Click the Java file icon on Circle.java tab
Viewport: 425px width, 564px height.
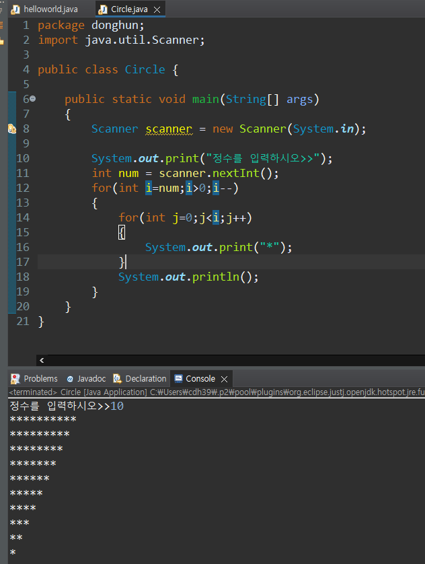coord(103,9)
